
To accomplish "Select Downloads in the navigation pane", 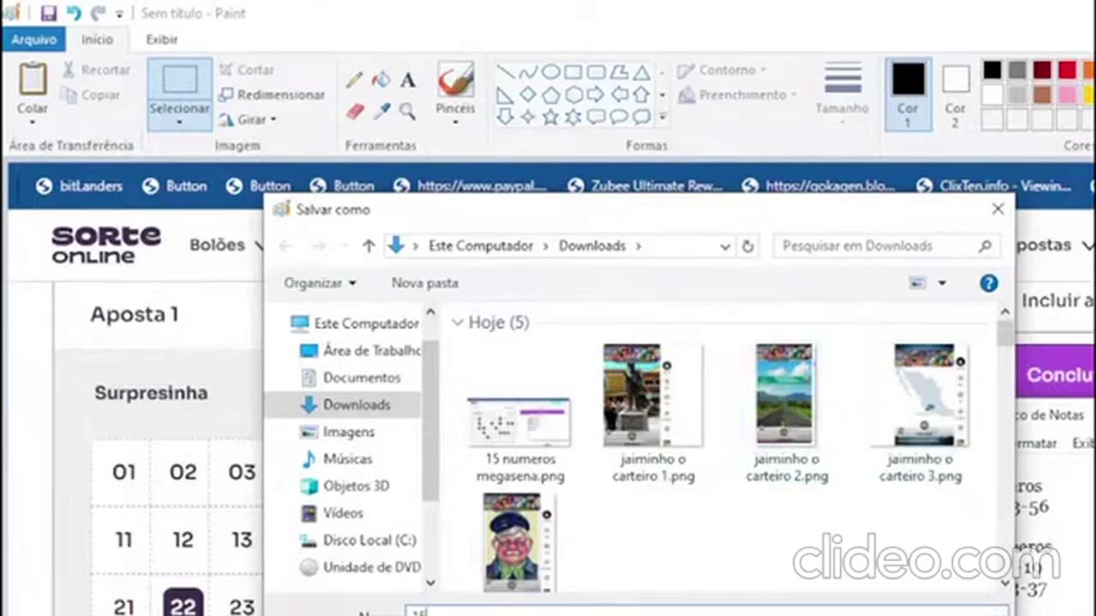I will coord(344,405).
